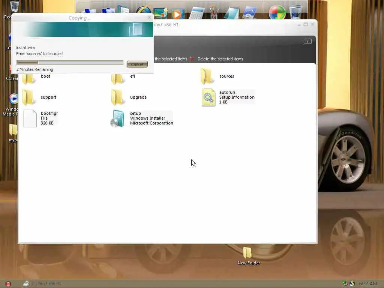The image size is (384, 288).
Task: Open the photo gallery icon in top dock
Action: coord(160,13)
